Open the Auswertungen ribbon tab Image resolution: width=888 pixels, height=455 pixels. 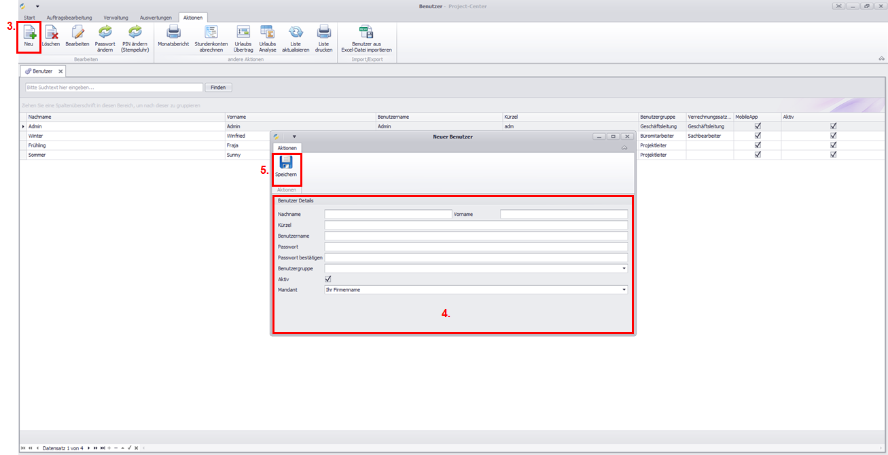(156, 16)
